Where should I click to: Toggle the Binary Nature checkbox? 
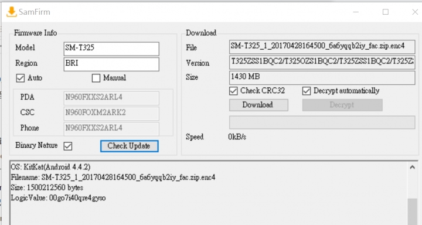click(x=68, y=146)
